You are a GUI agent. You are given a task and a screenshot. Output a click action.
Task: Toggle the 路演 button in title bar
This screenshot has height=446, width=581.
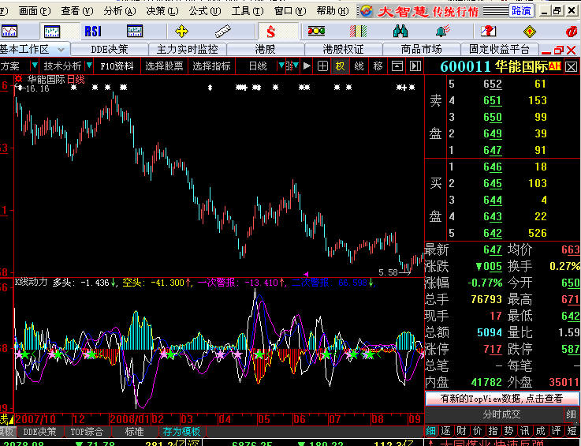click(x=521, y=11)
